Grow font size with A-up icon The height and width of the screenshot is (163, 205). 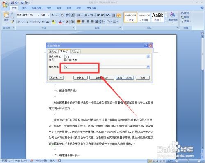pos(53,15)
